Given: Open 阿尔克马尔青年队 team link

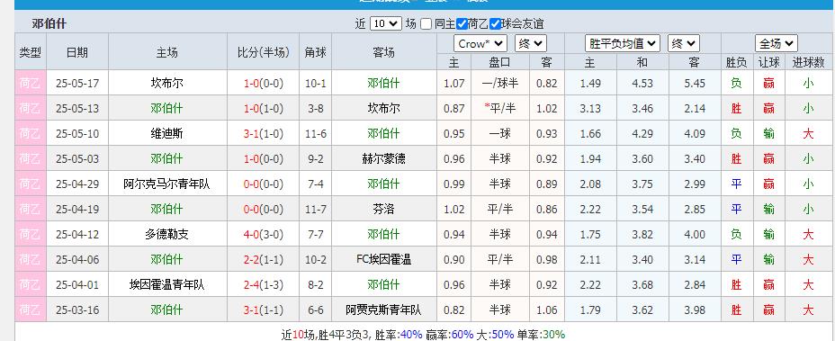Looking at the screenshot, I should pos(166,184).
